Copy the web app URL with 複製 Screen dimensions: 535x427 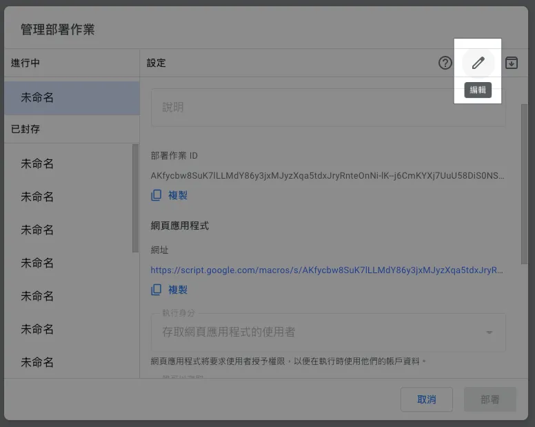click(170, 290)
